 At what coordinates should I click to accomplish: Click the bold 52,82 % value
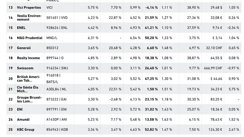pos(151,130)
